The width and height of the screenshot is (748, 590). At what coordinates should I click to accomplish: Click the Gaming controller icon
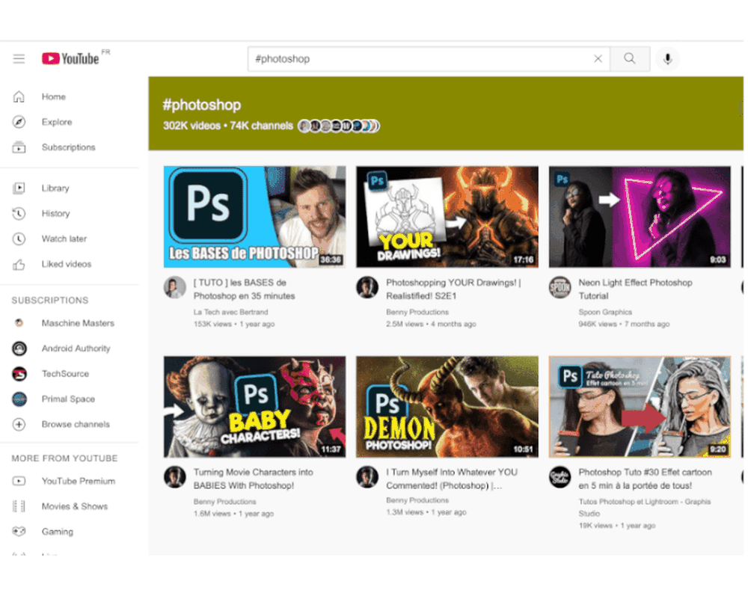[19, 532]
